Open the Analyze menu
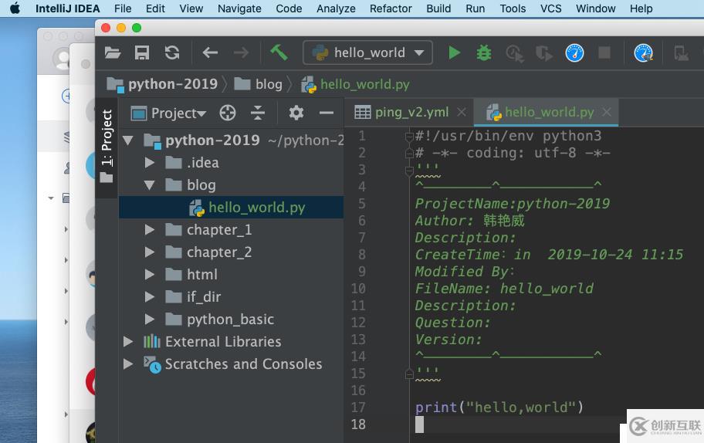Viewport: 704px width, 443px height. click(x=336, y=8)
